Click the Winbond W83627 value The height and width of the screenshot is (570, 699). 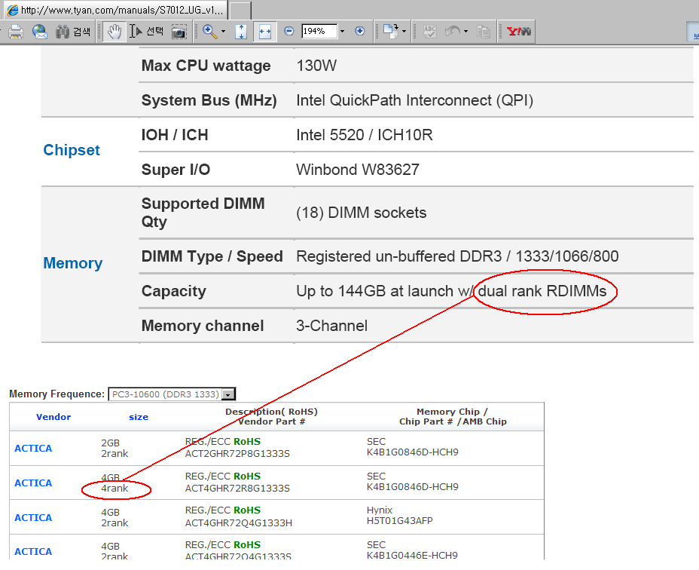[358, 170]
